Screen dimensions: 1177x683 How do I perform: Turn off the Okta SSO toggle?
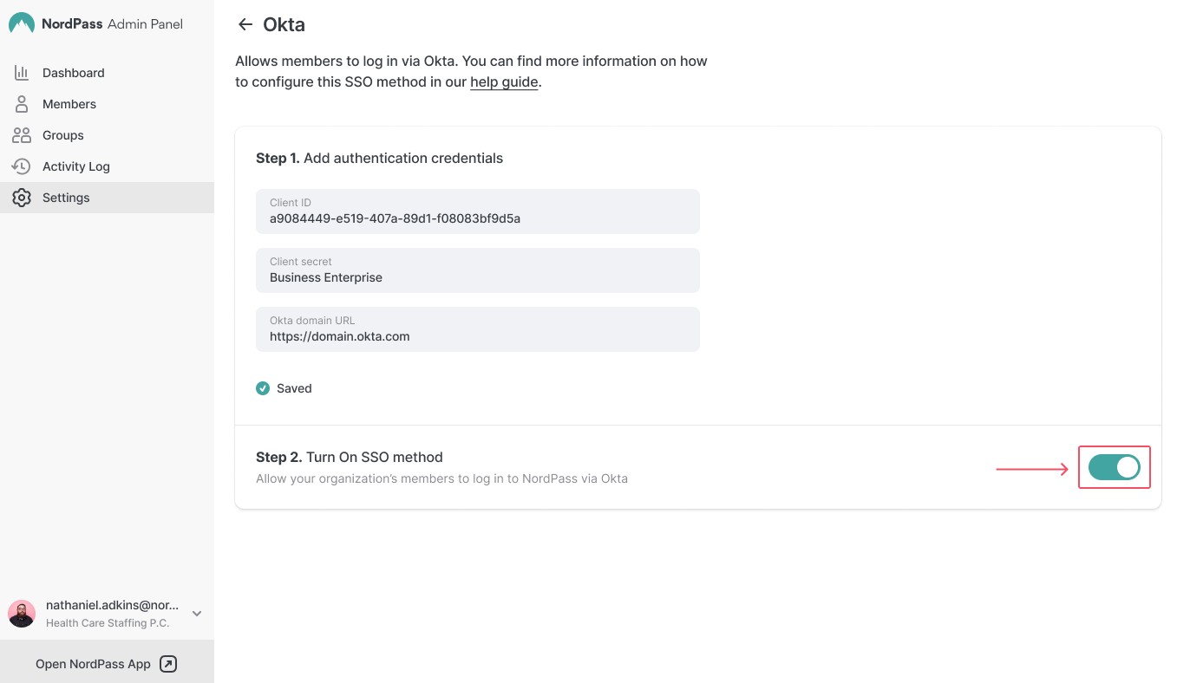click(1114, 467)
